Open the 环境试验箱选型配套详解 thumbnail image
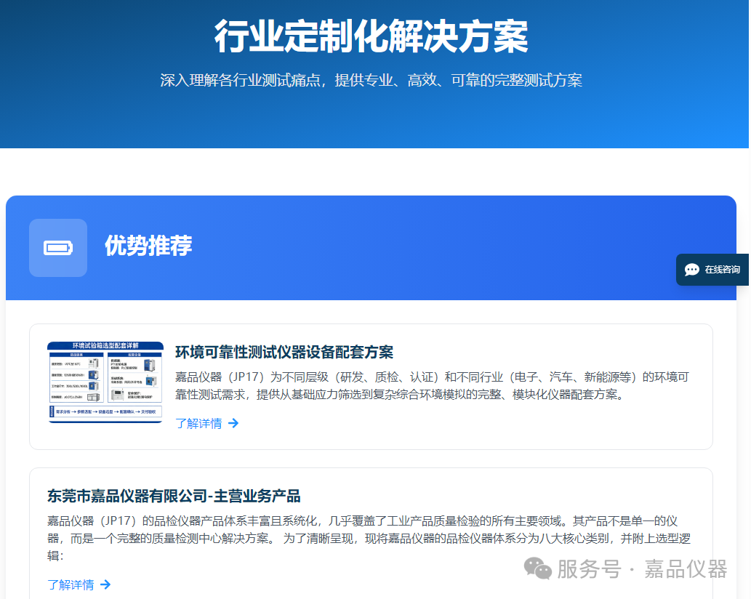The image size is (751, 599). 105,382
